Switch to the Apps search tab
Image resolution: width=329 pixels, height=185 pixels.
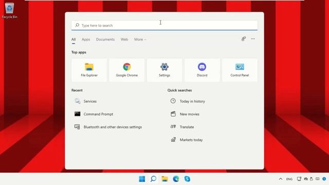(x=86, y=40)
